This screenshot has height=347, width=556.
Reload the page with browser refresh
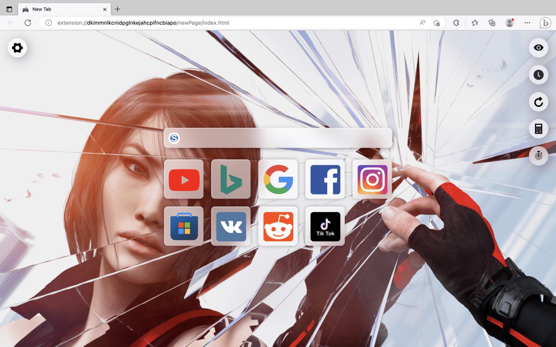point(28,23)
